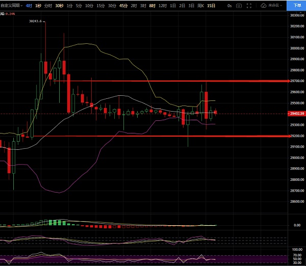This screenshot has width=306, height=266.
Task: Click the blue 下单 order button
Action: (x=296, y=5)
